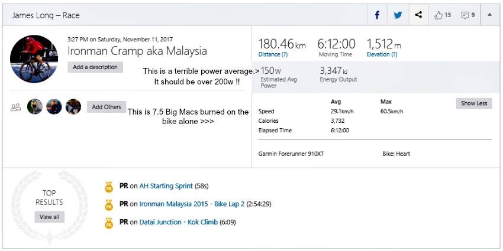
Task: Open the first tagged athlete's avatar
Action: [x=35, y=107]
